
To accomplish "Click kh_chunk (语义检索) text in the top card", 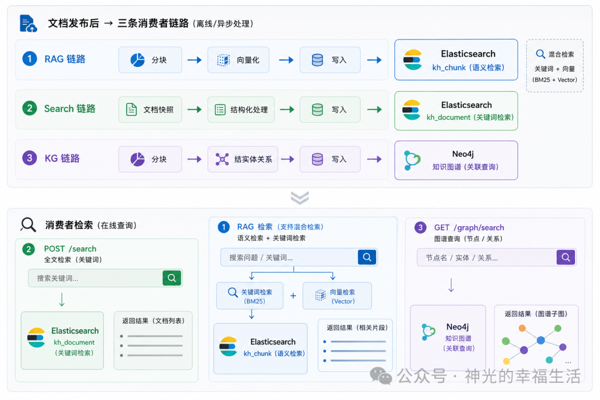I will 468,68.
